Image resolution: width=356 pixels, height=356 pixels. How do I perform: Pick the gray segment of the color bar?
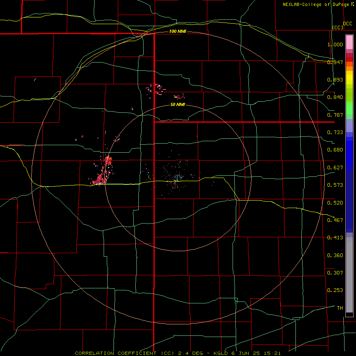click(349, 275)
